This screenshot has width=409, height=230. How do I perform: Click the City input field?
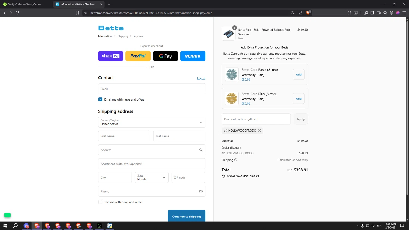tap(115, 177)
